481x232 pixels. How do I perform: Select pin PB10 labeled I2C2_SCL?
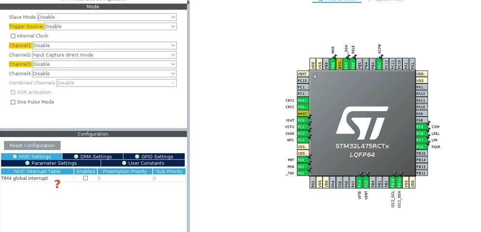tap(392, 183)
